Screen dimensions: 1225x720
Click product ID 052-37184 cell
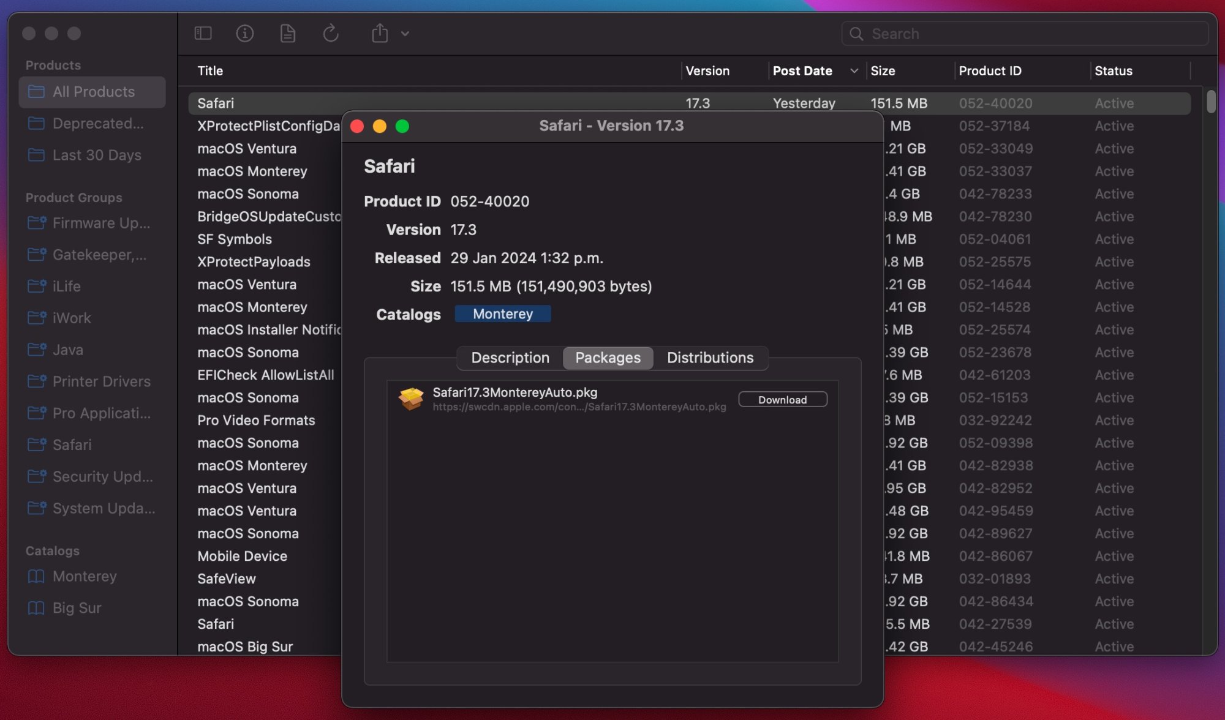click(x=994, y=126)
